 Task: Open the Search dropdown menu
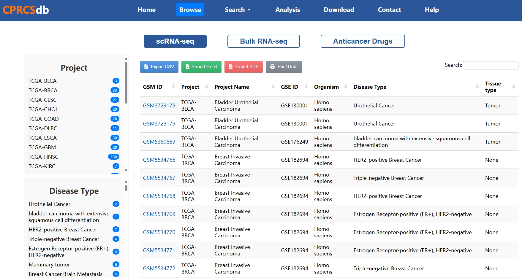[237, 10]
